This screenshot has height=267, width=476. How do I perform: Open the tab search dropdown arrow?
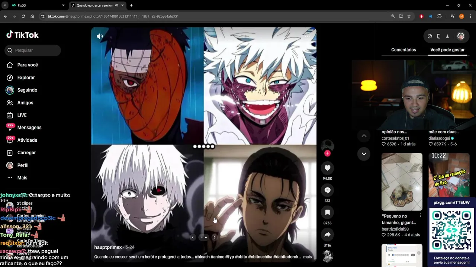pos(5,5)
